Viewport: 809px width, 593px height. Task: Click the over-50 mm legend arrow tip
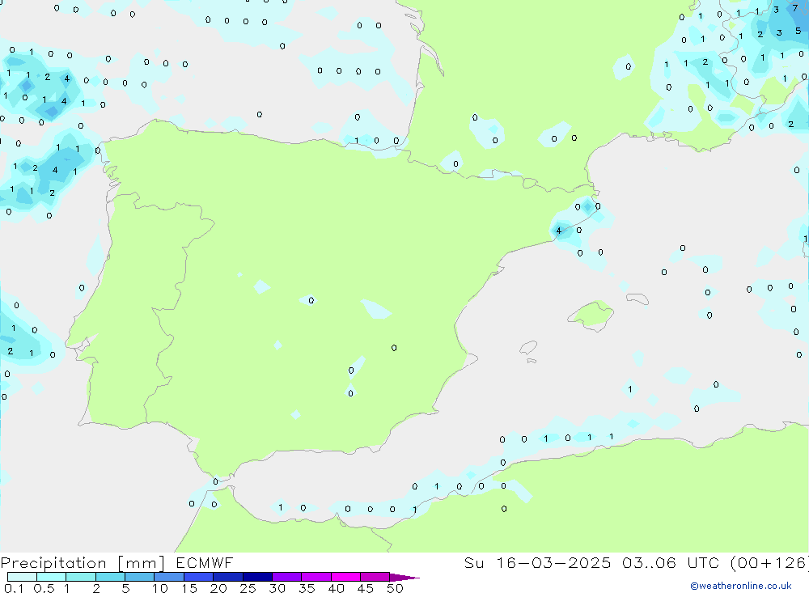click(404, 578)
